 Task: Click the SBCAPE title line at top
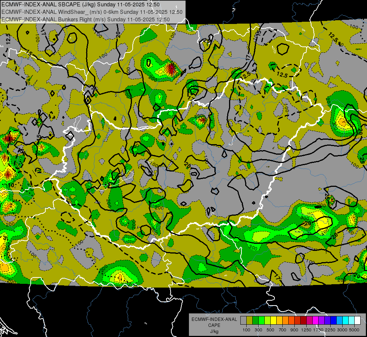(81, 4)
